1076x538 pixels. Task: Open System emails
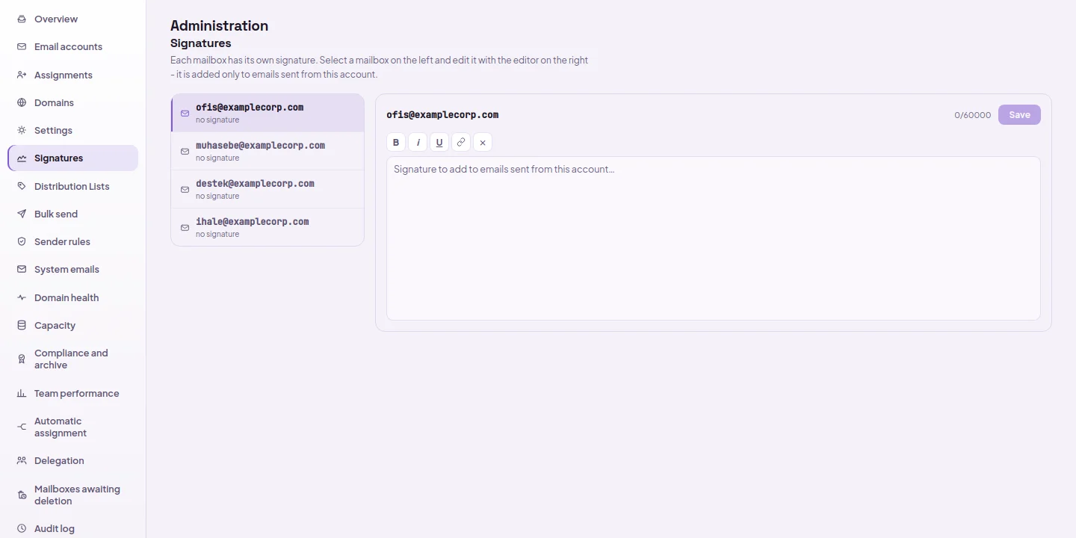(x=73, y=269)
